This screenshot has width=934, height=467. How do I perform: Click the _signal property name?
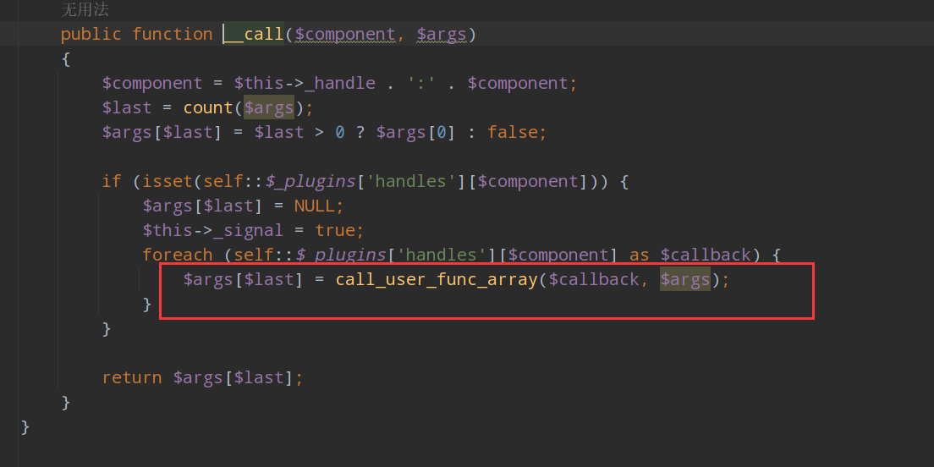click(249, 230)
